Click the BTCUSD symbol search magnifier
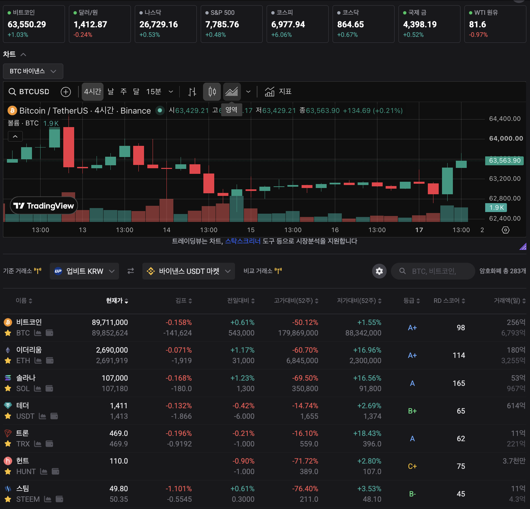 12,92
